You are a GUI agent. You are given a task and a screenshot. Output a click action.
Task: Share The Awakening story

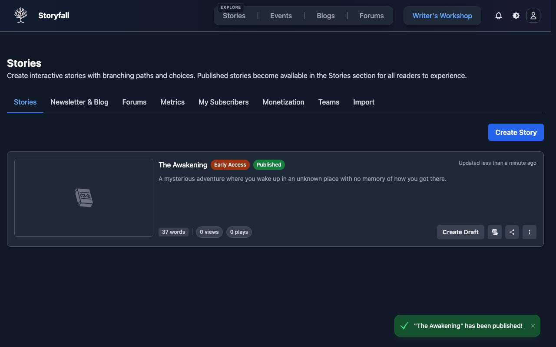[512, 232]
